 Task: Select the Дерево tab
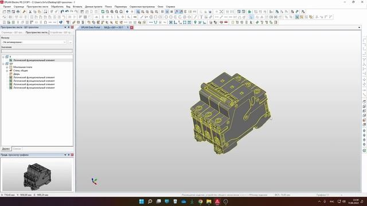click(x=6, y=149)
